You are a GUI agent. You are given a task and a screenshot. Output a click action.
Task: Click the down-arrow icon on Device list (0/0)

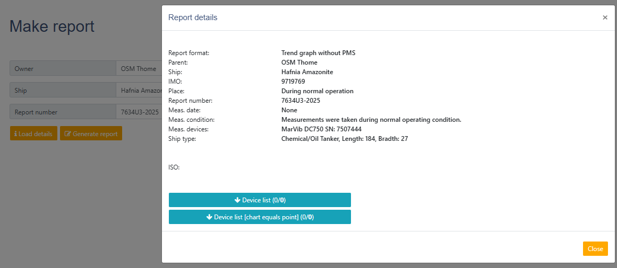pos(237,200)
